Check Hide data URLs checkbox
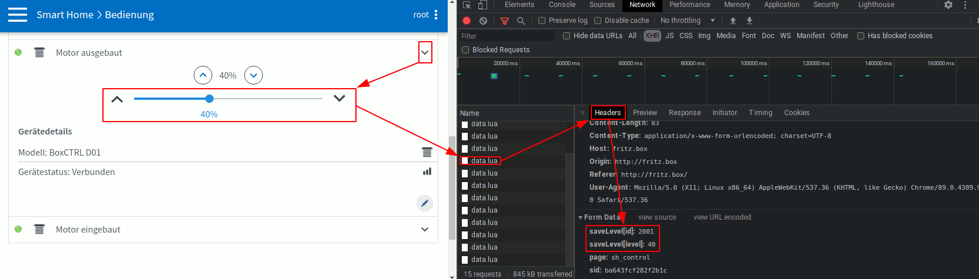 pos(567,36)
